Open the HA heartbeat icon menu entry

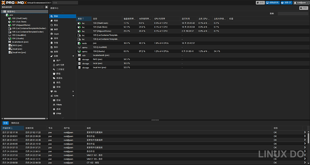tap(51, 91)
